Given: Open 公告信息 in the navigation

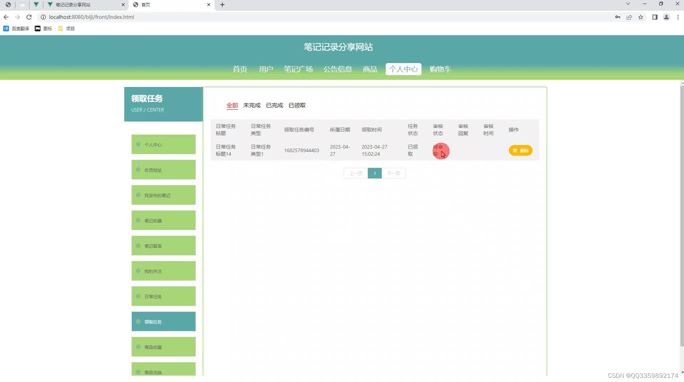Looking at the screenshot, I should [x=338, y=69].
